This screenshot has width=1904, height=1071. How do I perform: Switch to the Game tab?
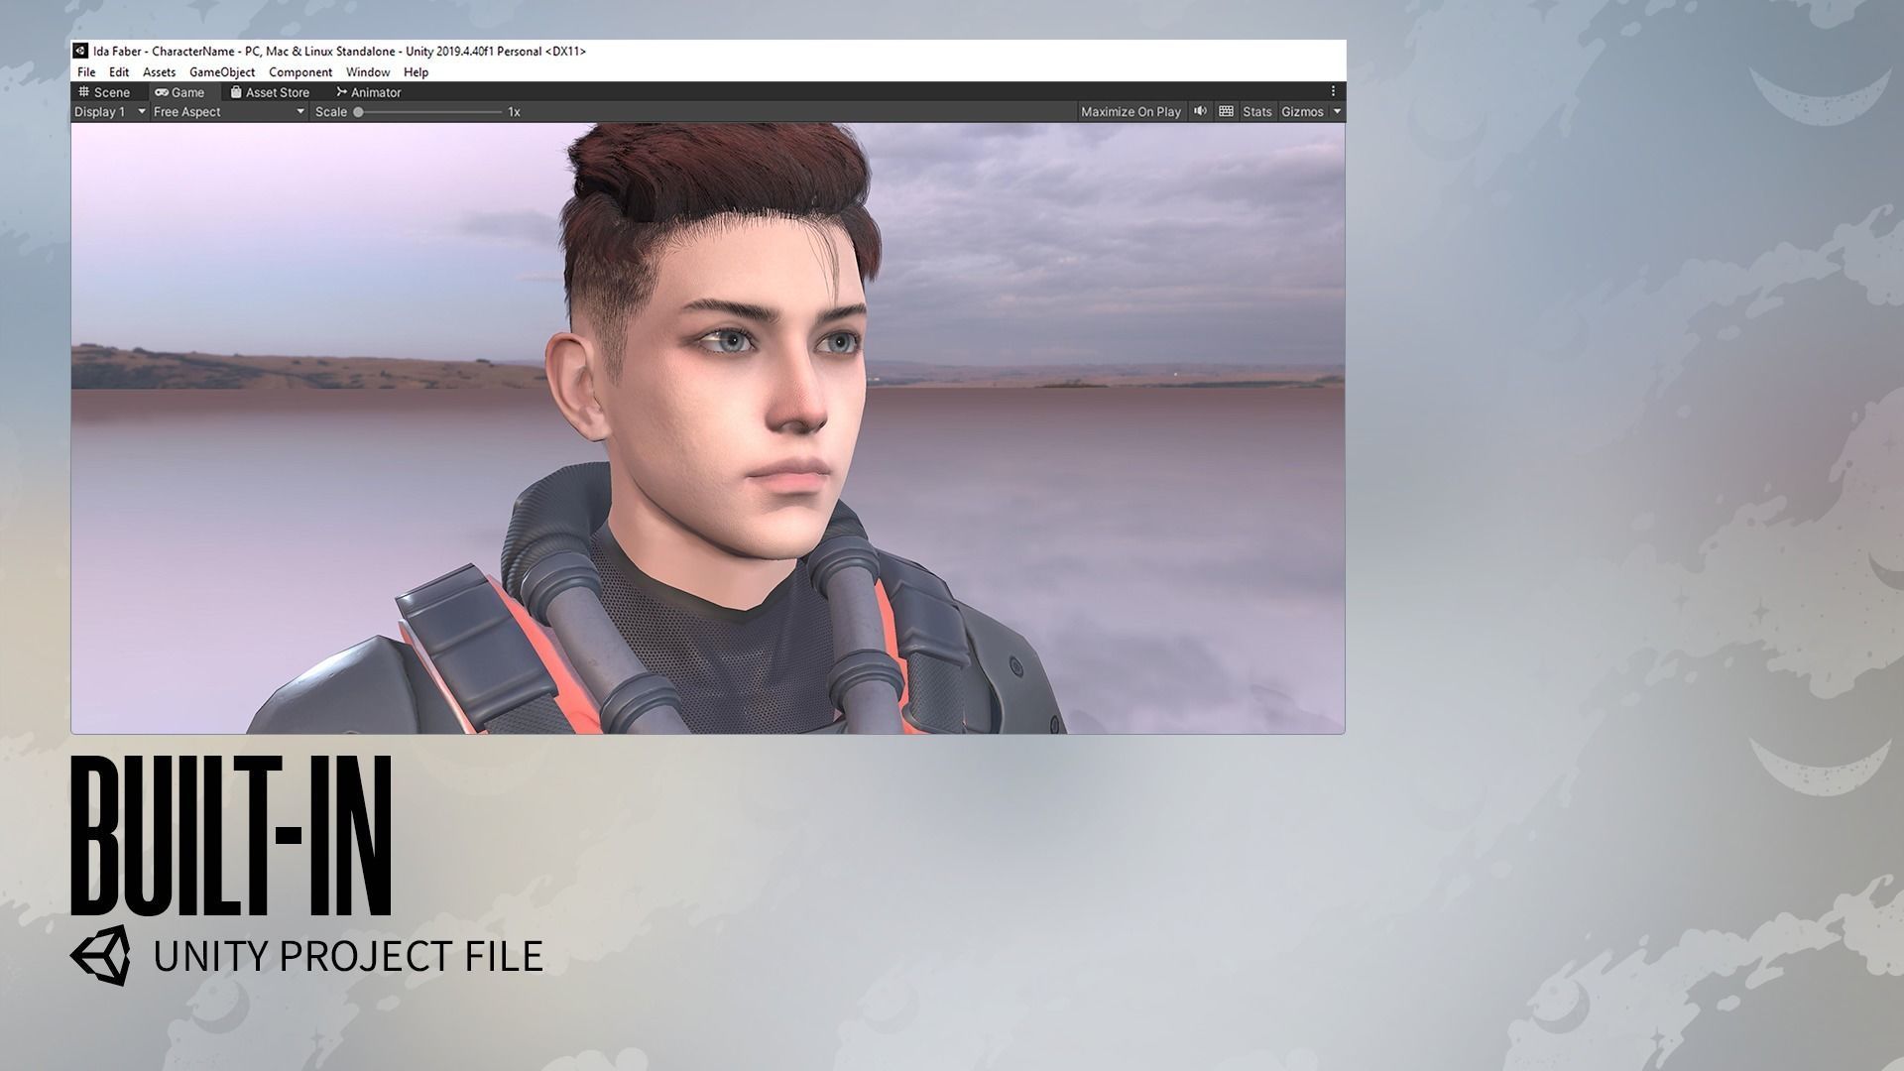point(179,92)
